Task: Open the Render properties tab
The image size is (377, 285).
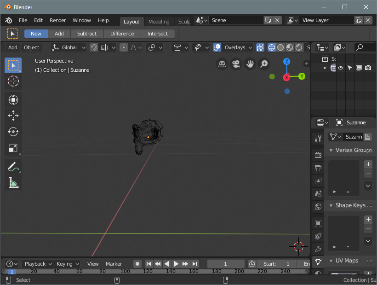Action: tap(318, 155)
